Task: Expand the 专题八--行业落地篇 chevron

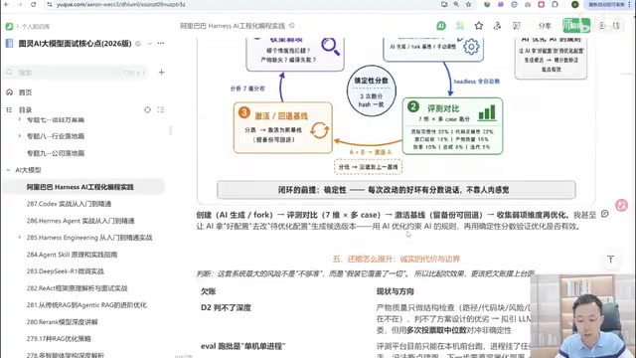Action: tap(19, 136)
